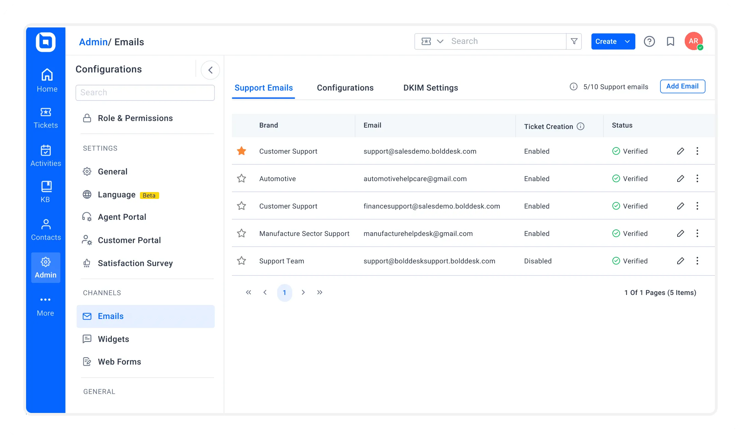Toggle star for Customer Support email
Image resolution: width=741 pixels, height=439 pixels.
click(242, 151)
